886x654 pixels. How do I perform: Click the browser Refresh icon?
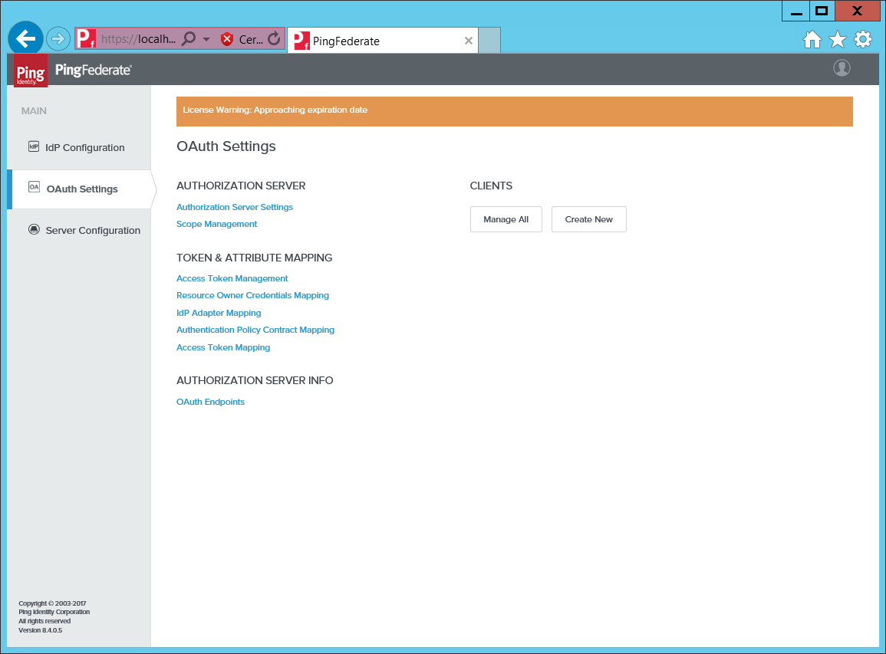274,38
